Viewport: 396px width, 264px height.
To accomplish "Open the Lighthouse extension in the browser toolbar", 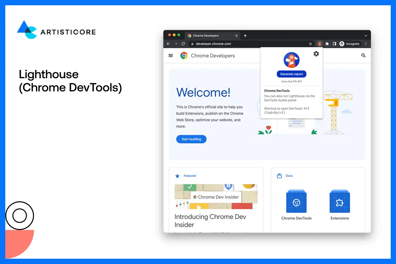I will pos(319,44).
